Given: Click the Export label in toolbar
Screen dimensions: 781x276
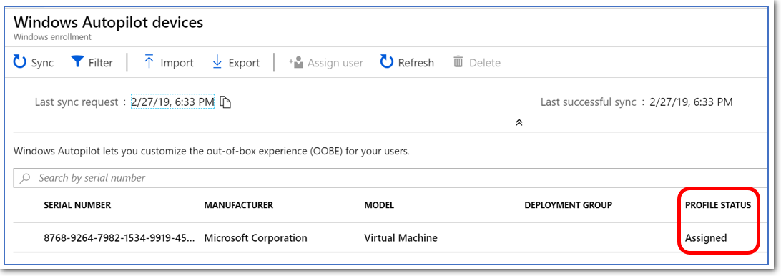Looking at the screenshot, I should [x=244, y=63].
